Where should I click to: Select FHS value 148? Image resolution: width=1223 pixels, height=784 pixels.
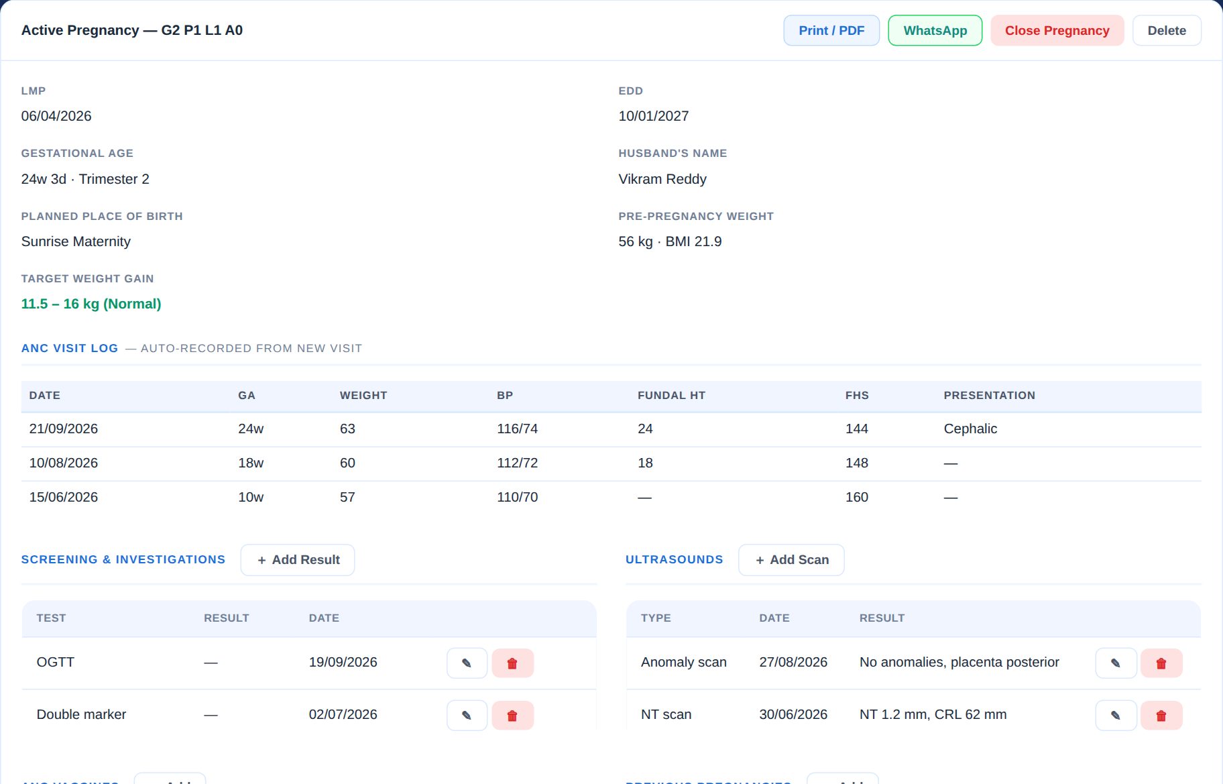click(857, 463)
